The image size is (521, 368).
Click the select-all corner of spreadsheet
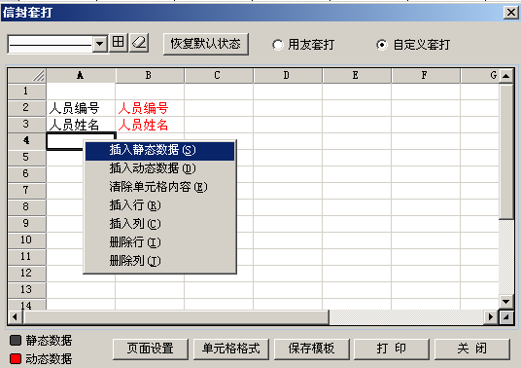[27, 76]
